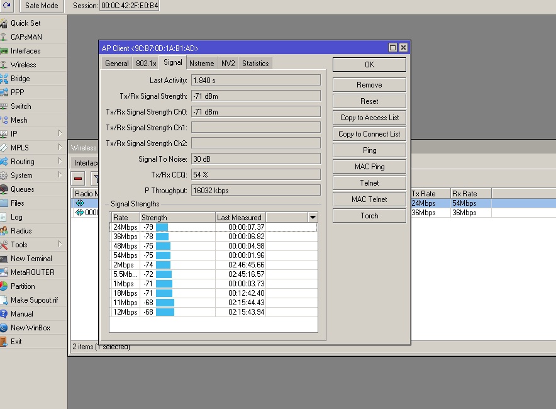Expand the MPLS submenu
556x409 pixels.
[x=60, y=147]
